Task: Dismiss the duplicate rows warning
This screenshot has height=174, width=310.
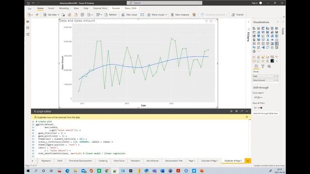Action: click(x=247, y=117)
